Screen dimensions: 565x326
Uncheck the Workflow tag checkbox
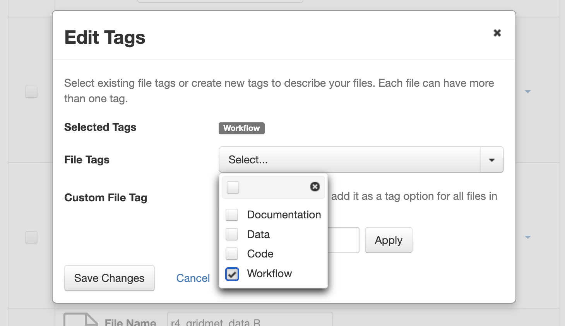click(232, 274)
